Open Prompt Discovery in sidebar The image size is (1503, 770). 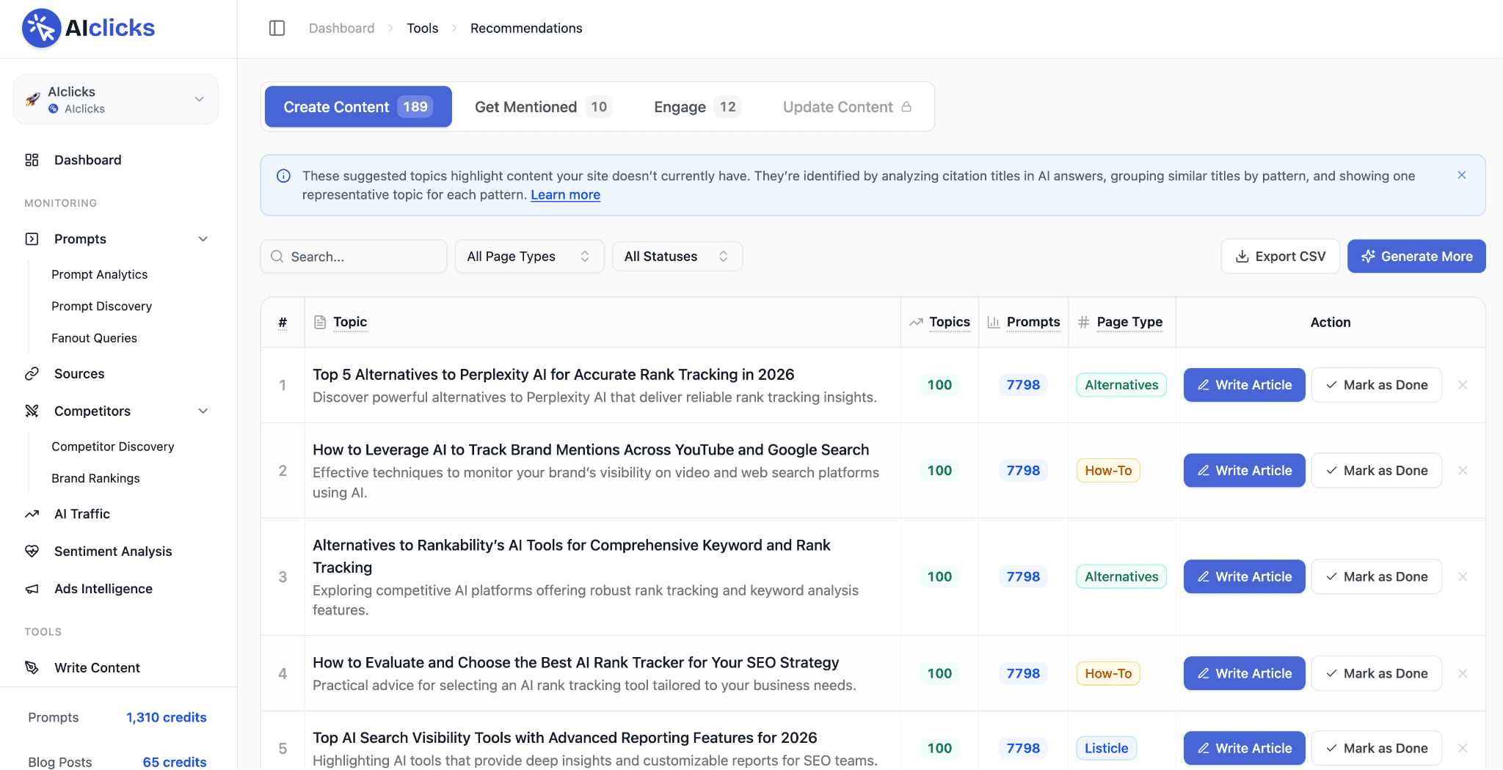coord(101,307)
